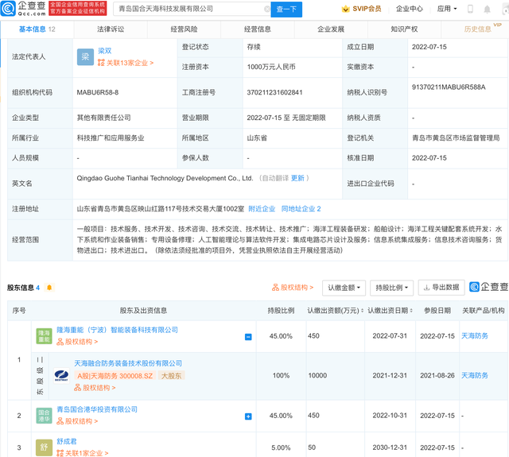
Task: Open the mail icon in header
Action: click(488, 10)
